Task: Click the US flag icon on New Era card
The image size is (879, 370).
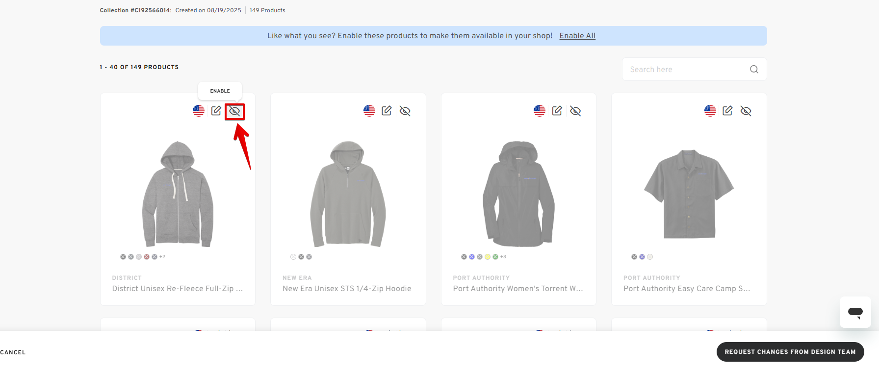Action: [x=369, y=111]
